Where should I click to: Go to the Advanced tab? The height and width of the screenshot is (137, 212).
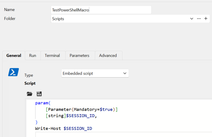[x=108, y=55]
